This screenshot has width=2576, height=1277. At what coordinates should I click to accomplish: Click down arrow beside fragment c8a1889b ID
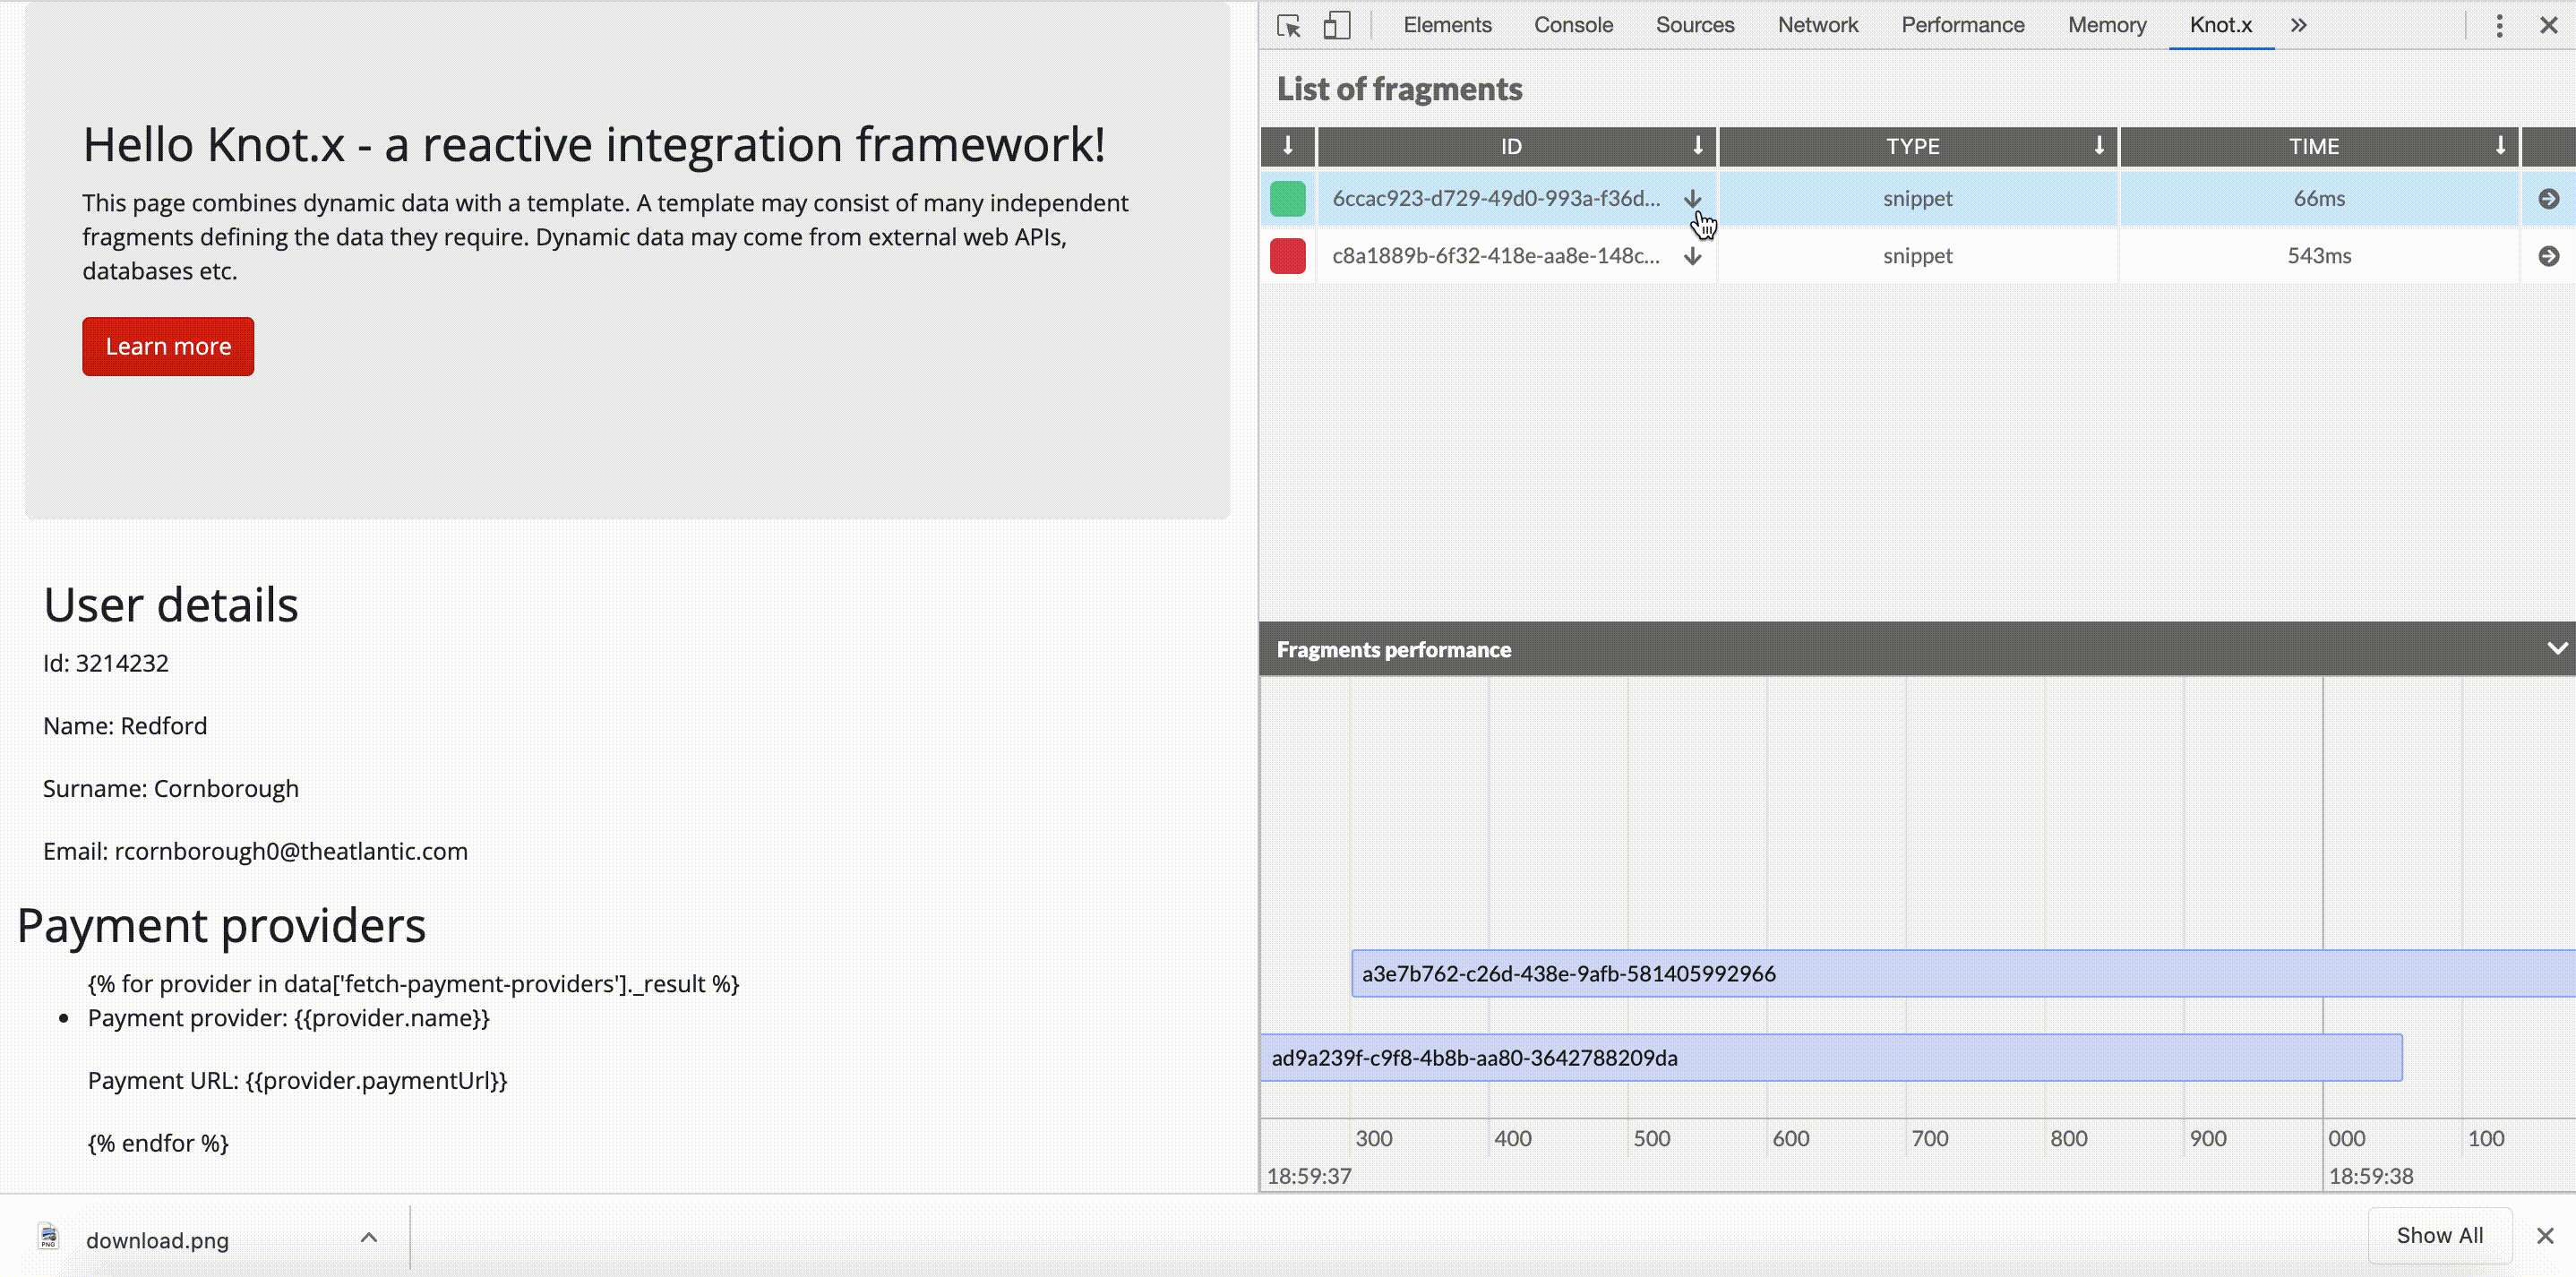pyautogui.click(x=1692, y=256)
